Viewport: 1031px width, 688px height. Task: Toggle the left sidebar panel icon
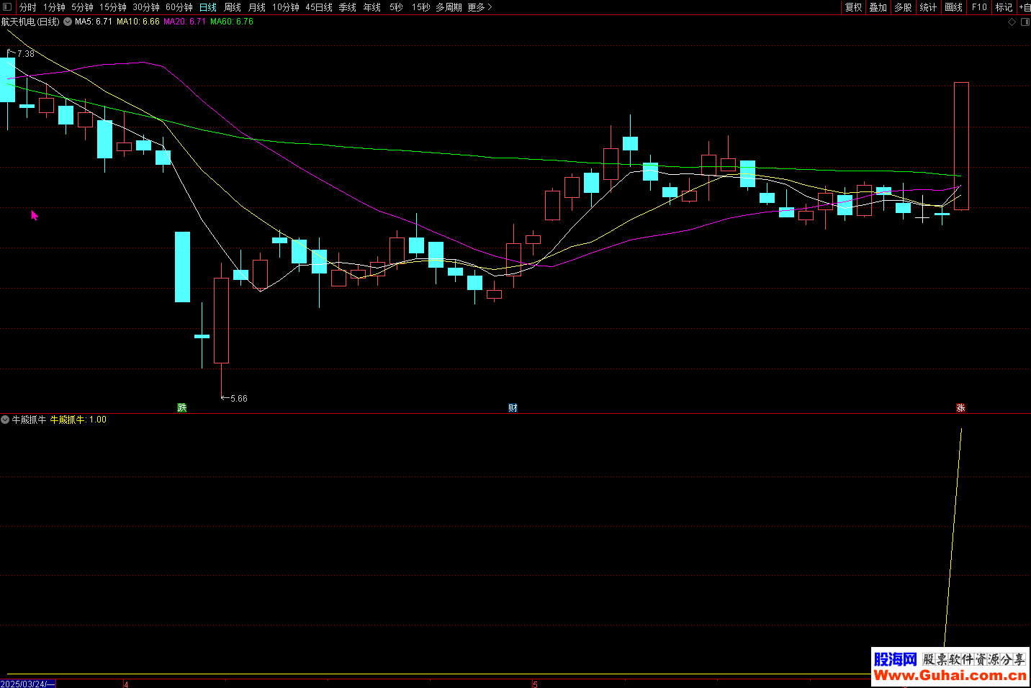click(x=7, y=7)
